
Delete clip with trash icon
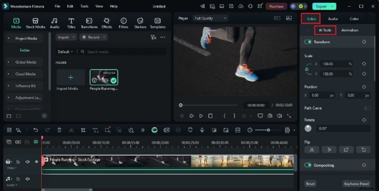[59, 130]
